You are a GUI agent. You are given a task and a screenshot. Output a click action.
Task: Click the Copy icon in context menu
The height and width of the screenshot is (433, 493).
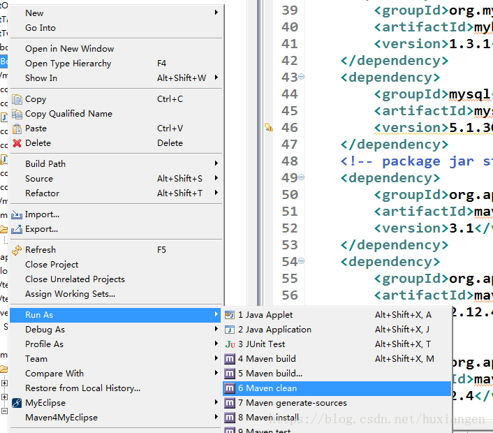tap(17, 99)
